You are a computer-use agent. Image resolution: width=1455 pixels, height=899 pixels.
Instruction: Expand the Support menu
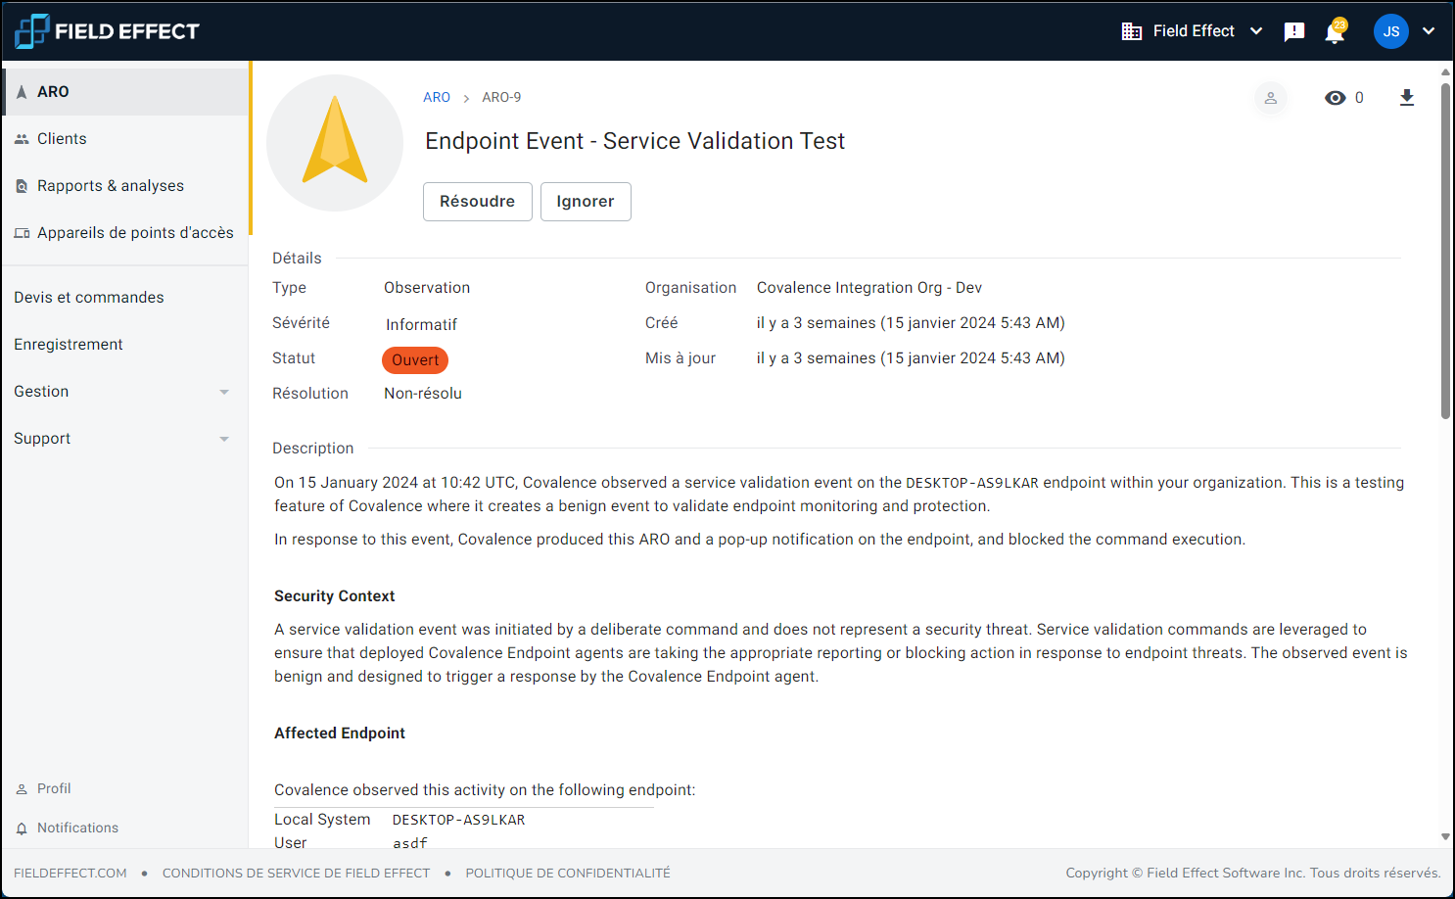pyautogui.click(x=126, y=439)
